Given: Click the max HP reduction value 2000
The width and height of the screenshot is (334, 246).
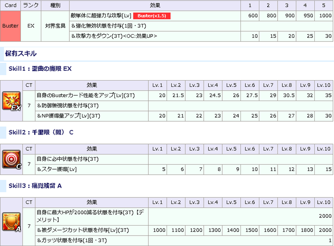Looking at the screenshot, I should (325, 216).
